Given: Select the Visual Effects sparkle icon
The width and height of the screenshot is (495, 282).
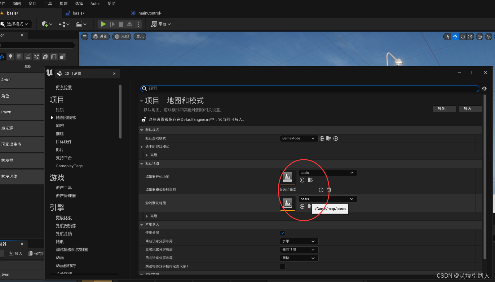Looking at the screenshot, I should 37,57.
